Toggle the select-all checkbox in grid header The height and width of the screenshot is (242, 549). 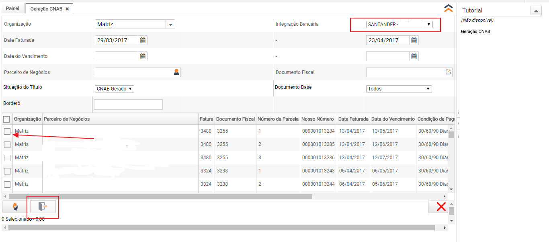click(x=6, y=119)
